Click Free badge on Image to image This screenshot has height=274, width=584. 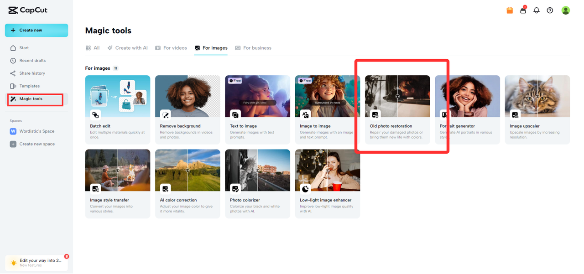[x=305, y=81]
